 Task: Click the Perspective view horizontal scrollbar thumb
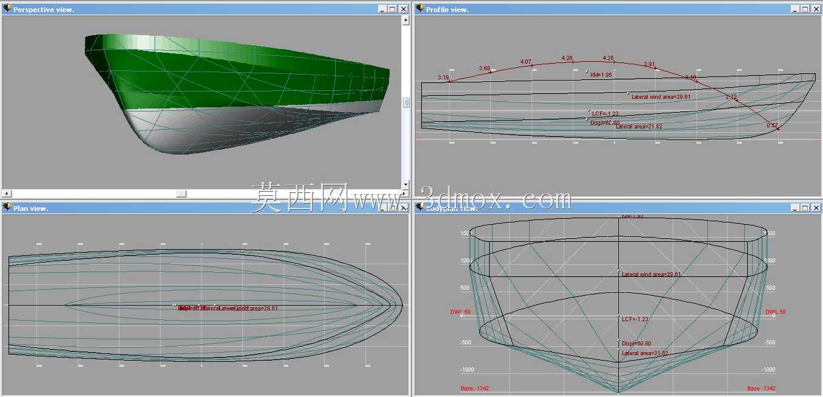[181, 193]
